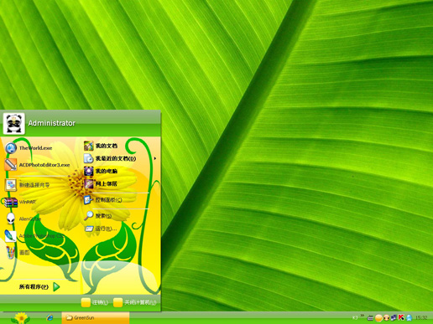Click the sunflower Start button
433x324 pixels.
click(x=21, y=318)
